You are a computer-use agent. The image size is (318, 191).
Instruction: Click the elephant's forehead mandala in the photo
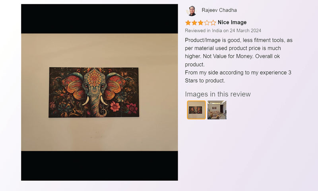pyautogui.click(x=94, y=78)
